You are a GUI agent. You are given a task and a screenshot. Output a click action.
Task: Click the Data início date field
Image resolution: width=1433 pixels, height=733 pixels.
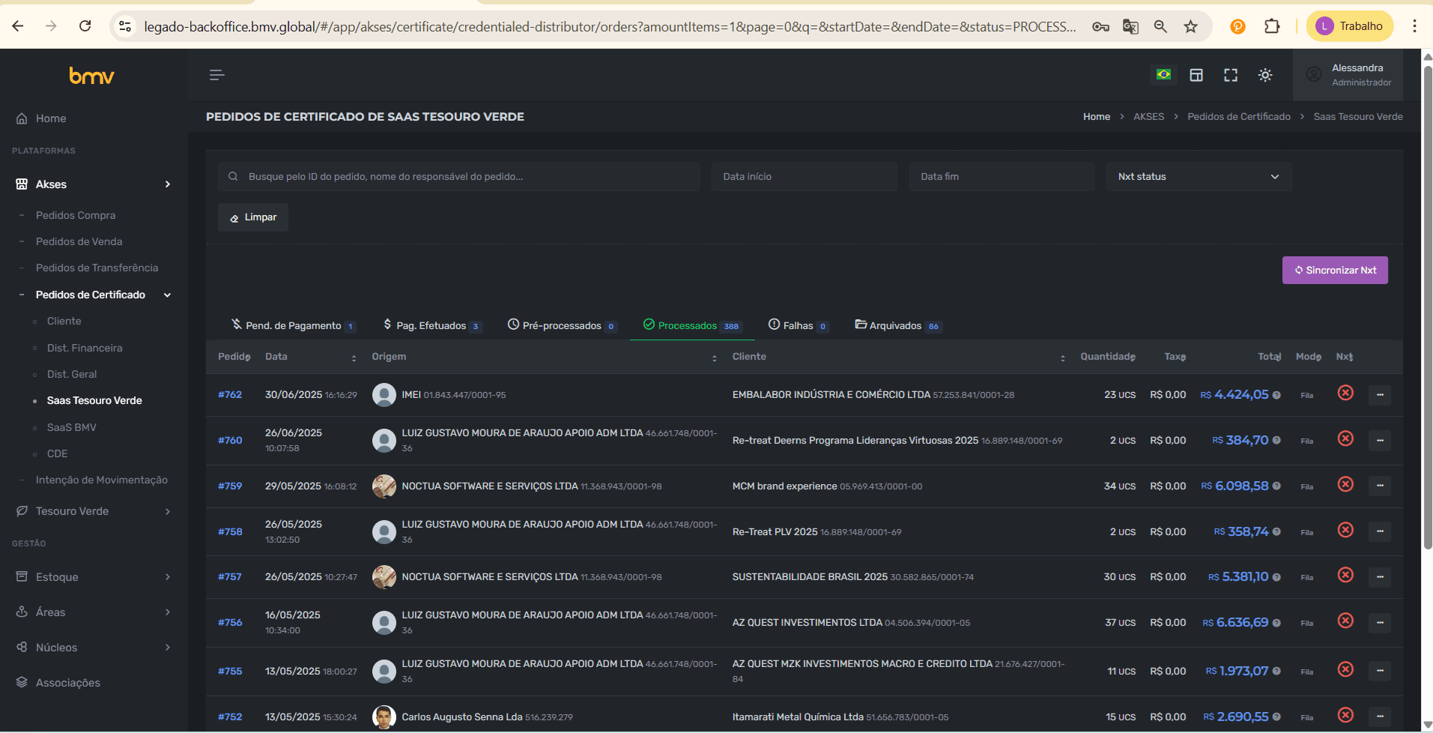[x=804, y=177]
